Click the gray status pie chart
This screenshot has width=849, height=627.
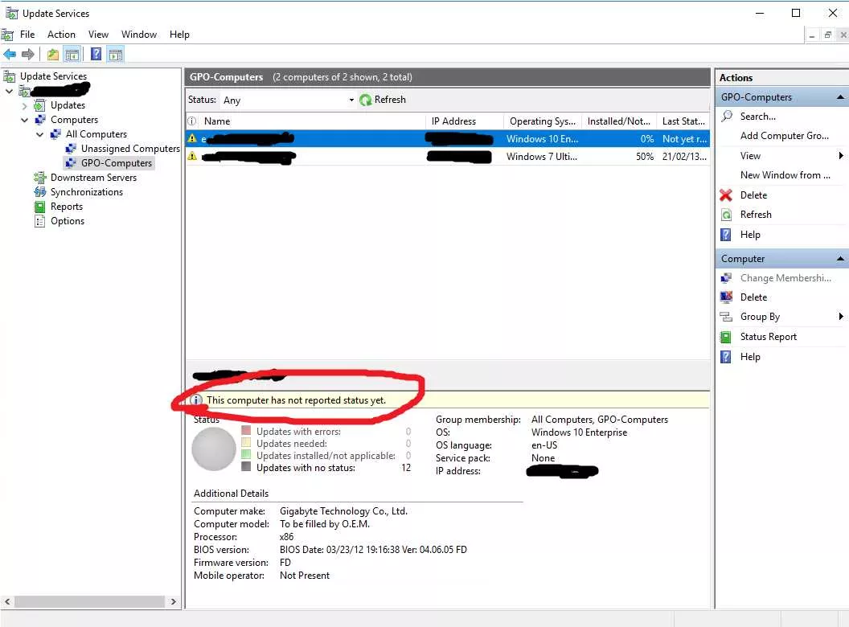click(214, 449)
